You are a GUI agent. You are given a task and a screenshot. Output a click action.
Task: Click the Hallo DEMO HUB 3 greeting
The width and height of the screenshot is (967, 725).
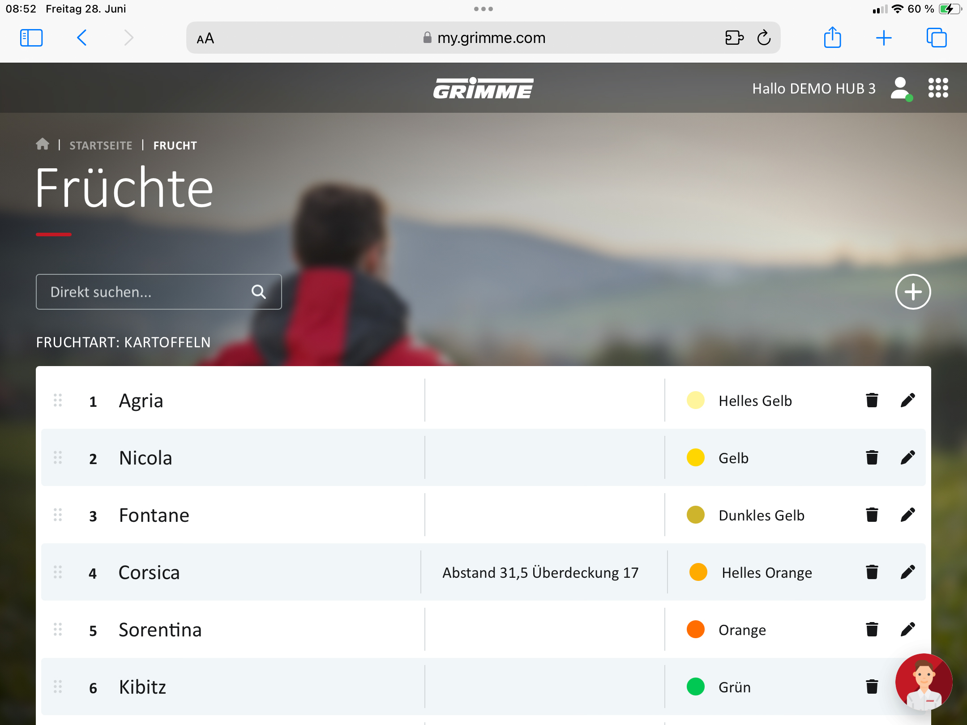coord(814,89)
